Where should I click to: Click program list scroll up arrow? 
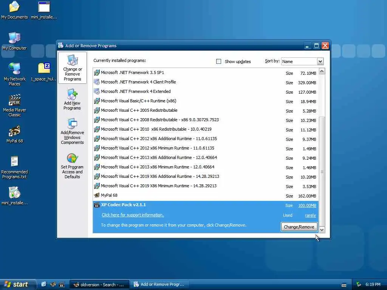(322, 71)
